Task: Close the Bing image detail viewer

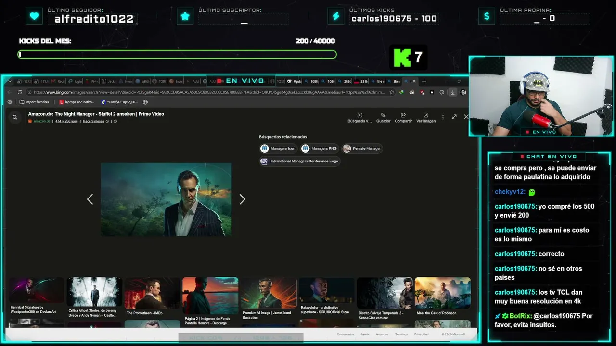Action: click(466, 117)
